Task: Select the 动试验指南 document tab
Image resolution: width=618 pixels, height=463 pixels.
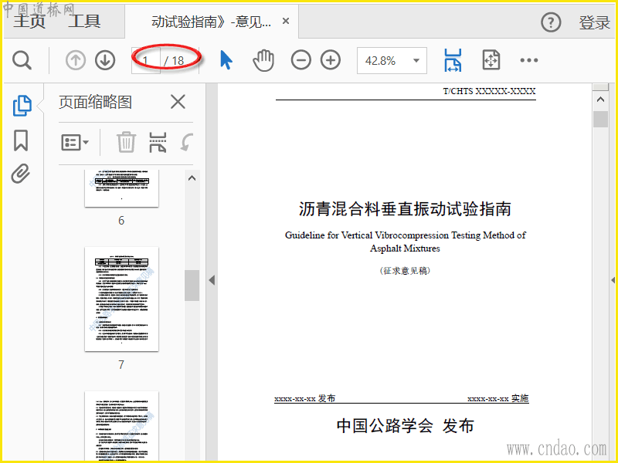Action: (x=211, y=22)
